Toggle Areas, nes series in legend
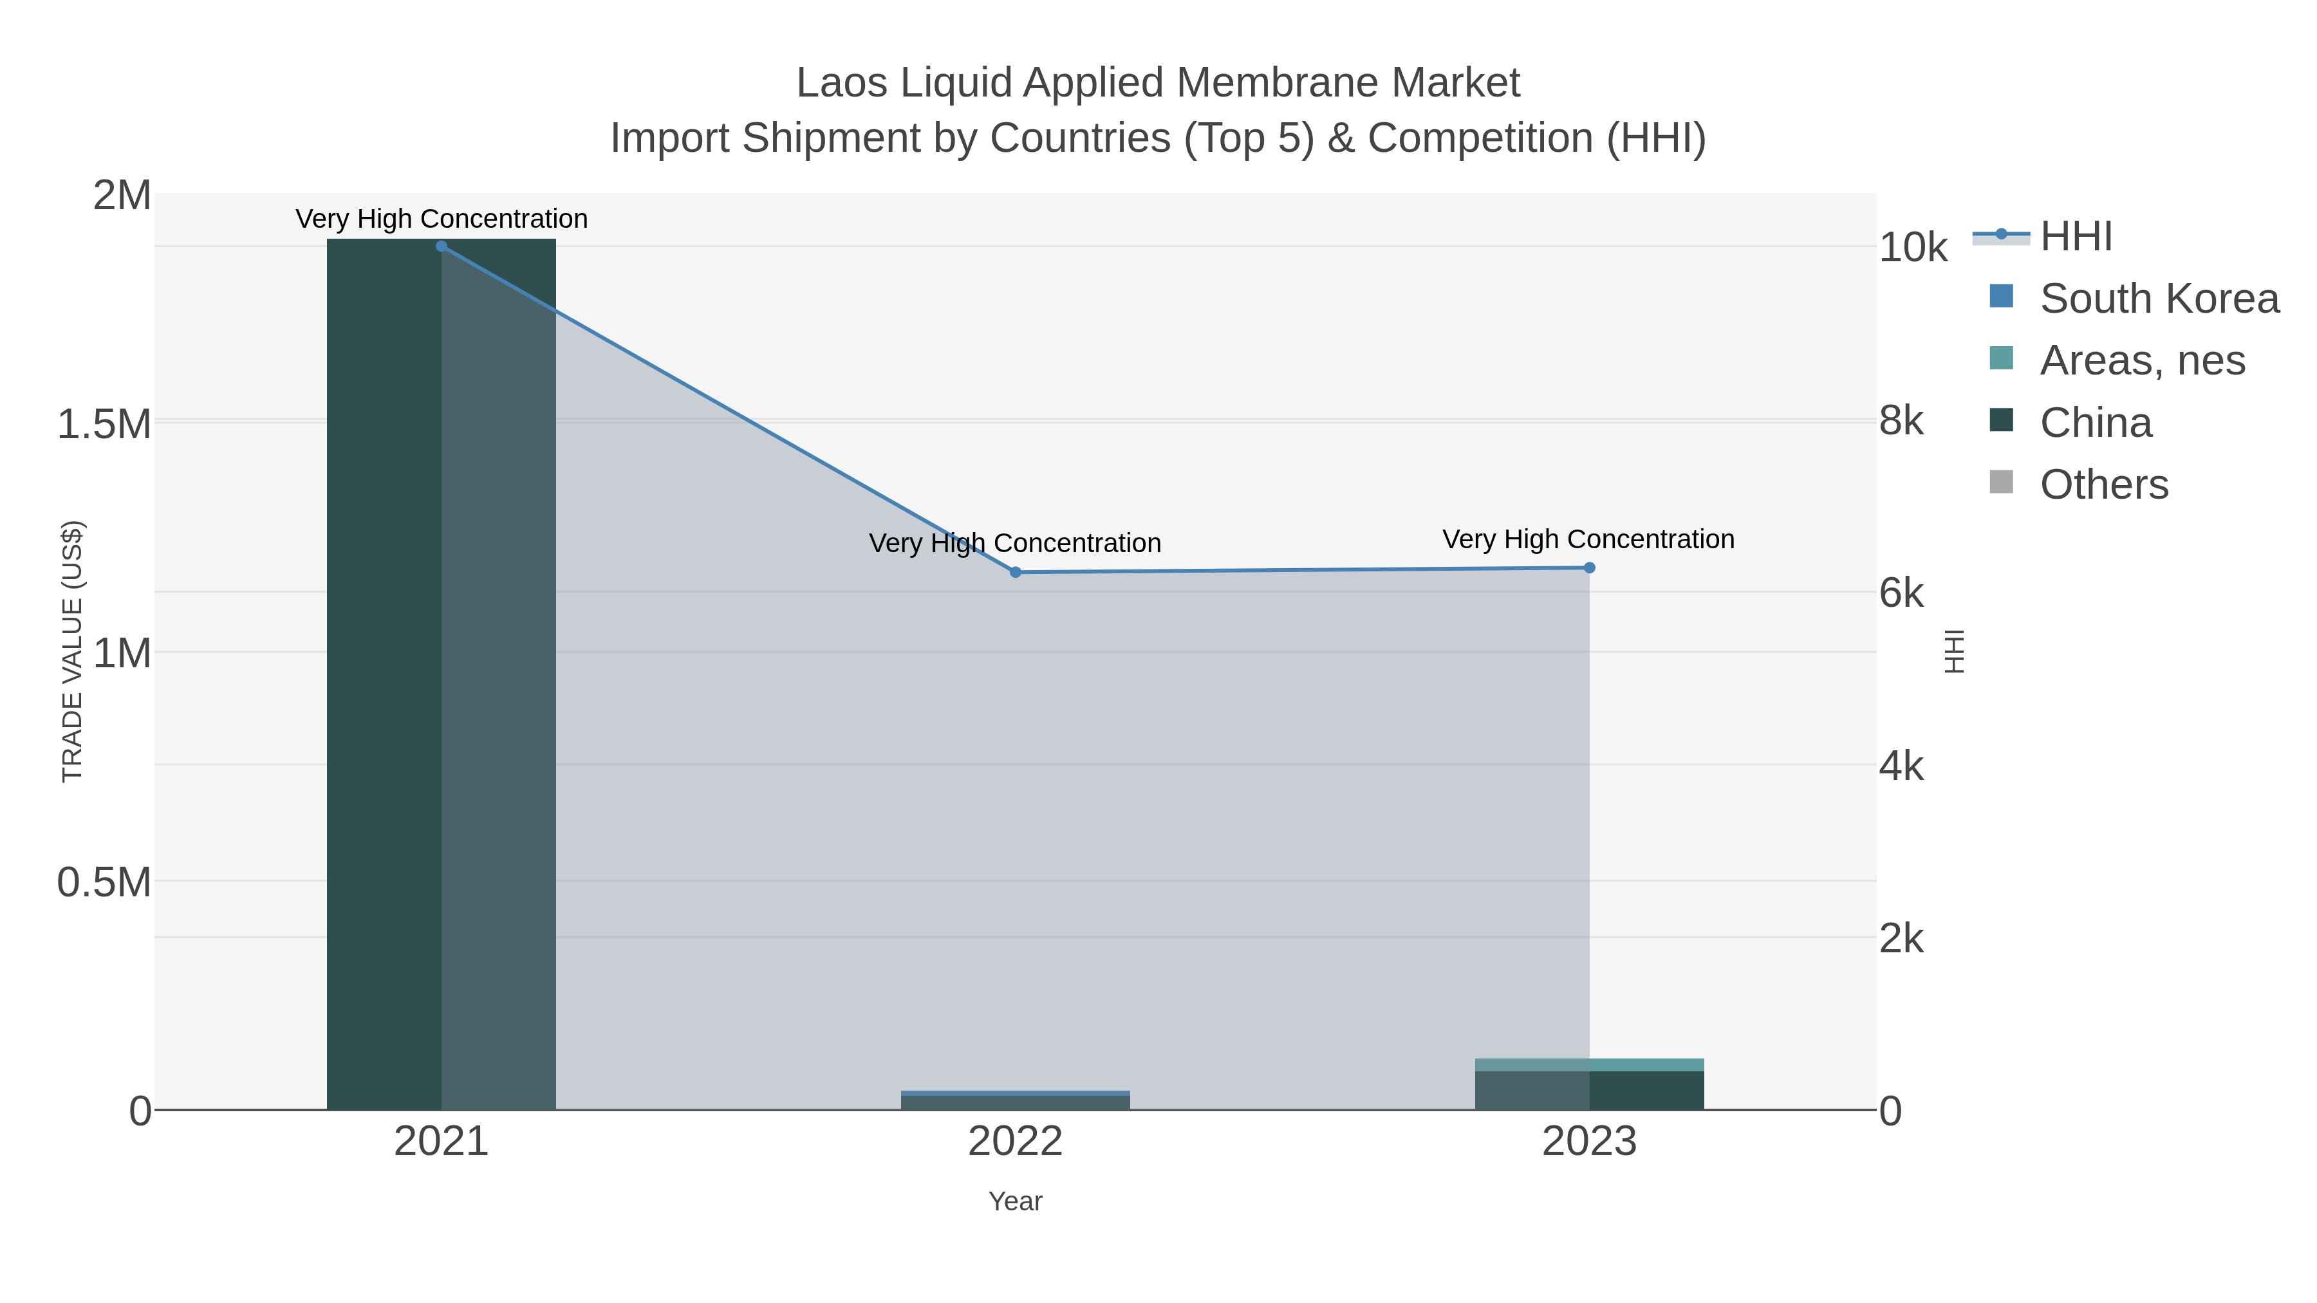This screenshot has width=2317, height=1303. [2116, 360]
